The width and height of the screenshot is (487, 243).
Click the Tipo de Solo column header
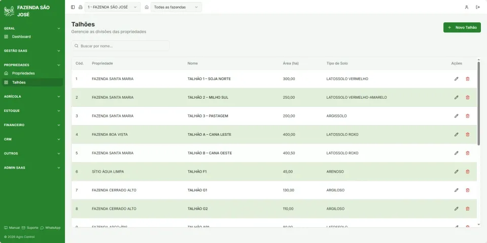337,63
